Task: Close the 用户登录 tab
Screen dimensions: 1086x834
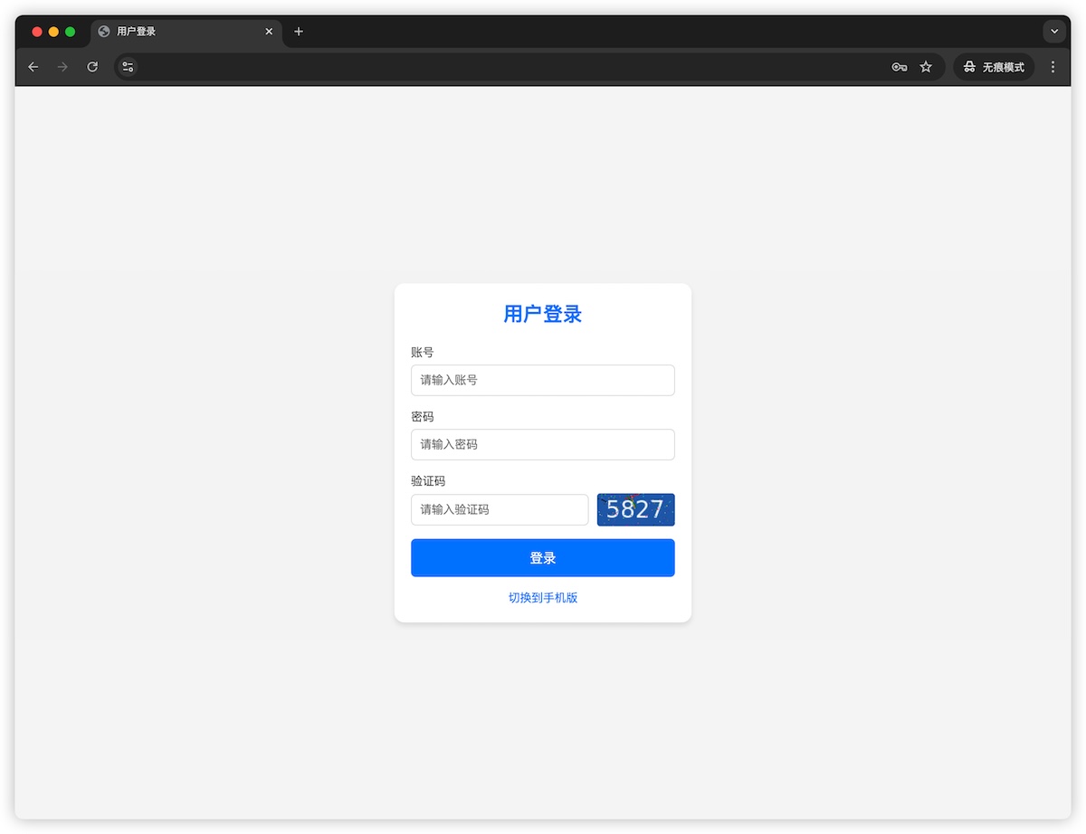Action: 269,31
